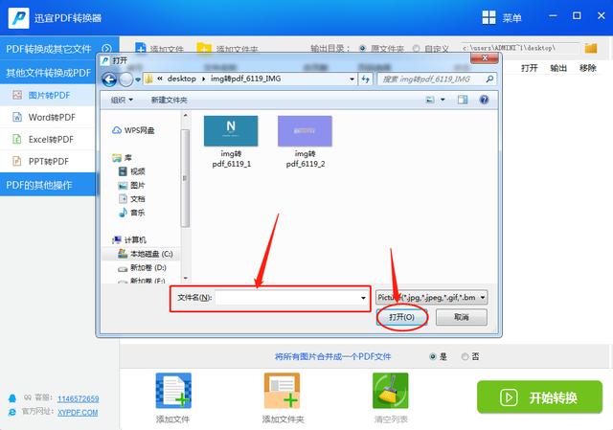
Task: Click the 清空列表 broom icon
Action: [x=390, y=391]
